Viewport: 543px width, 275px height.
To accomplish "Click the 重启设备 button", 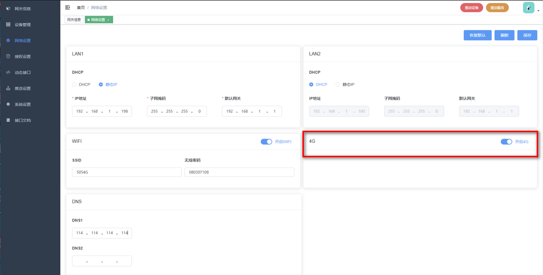I will (472, 8).
